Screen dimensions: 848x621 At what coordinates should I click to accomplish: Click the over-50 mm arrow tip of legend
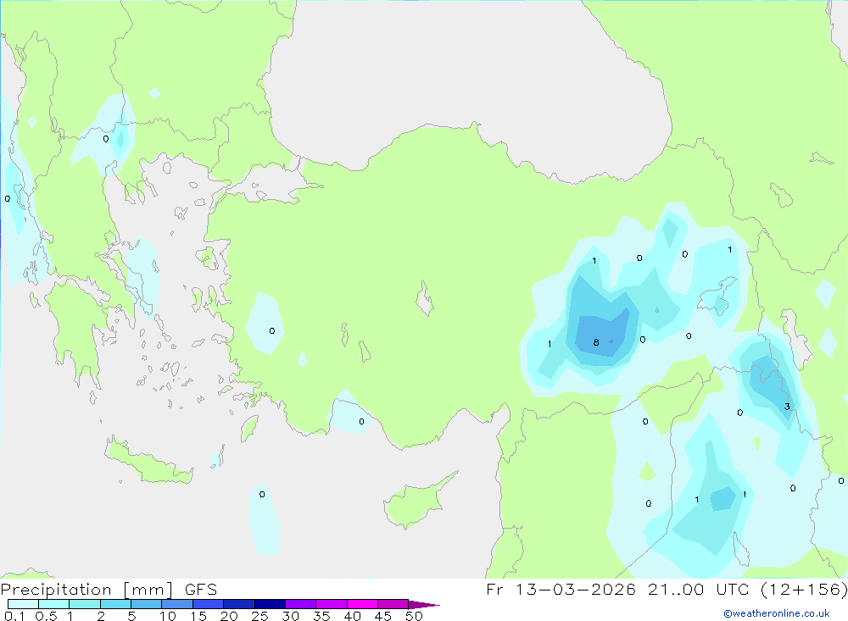click(x=424, y=605)
